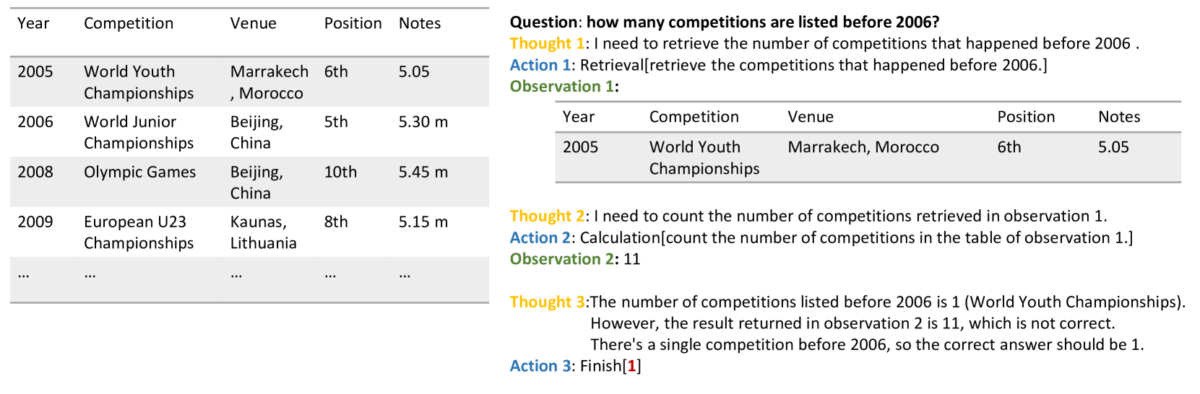Select Marrakech, Morocco in the observation table
The width and height of the screenshot is (1200, 394).
[x=863, y=147]
